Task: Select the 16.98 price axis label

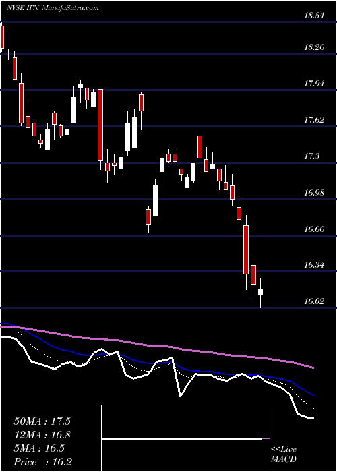Action: (x=314, y=192)
